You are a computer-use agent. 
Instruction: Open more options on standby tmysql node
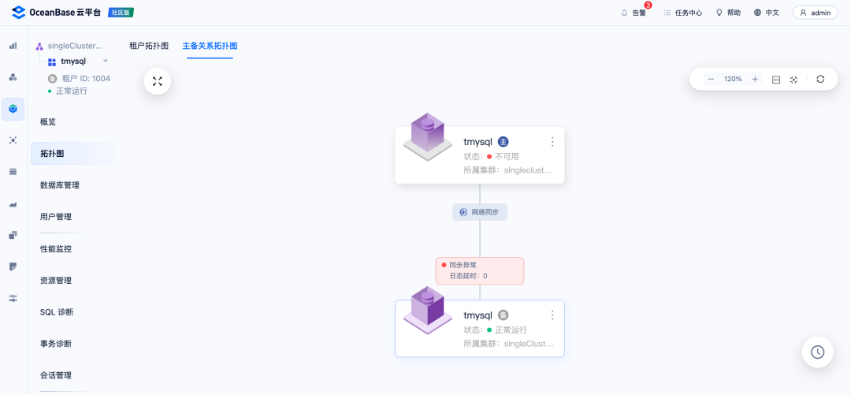pos(552,315)
